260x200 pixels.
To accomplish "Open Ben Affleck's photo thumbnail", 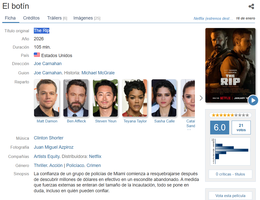I will (76, 98).
